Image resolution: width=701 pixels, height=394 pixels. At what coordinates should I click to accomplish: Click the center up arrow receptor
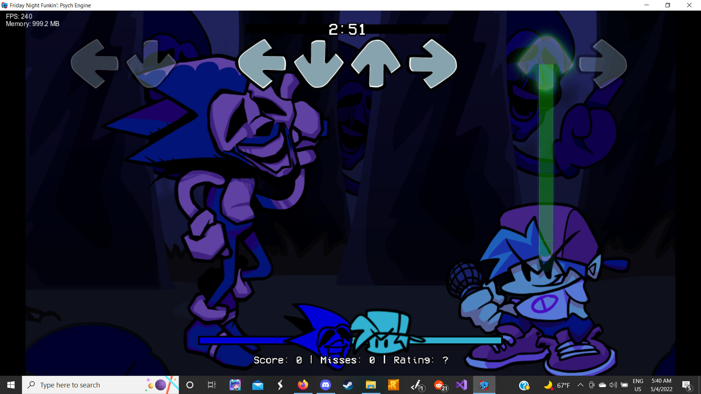click(x=376, y=63)
